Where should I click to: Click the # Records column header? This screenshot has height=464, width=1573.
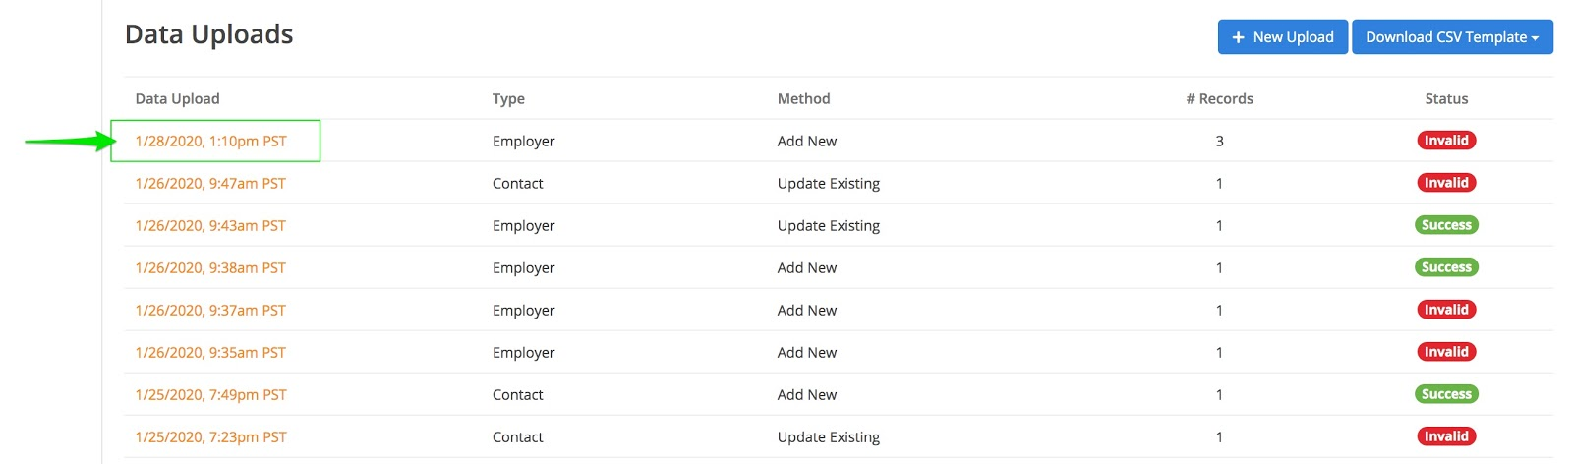tap(1219, 99)
